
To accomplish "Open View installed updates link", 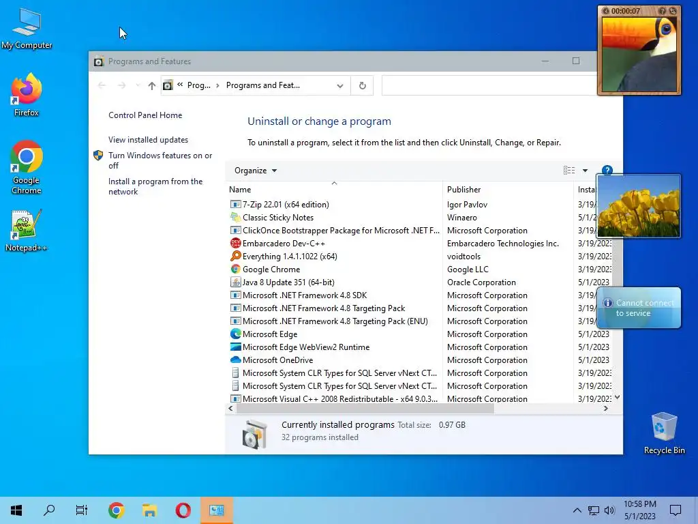I will (148, 139).
